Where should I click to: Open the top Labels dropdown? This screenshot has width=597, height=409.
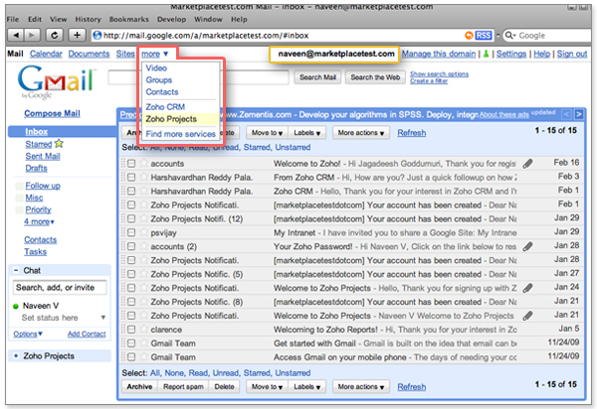pos(306,133)
